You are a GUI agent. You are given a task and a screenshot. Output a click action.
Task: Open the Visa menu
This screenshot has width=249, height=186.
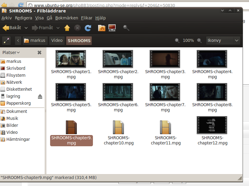[x=39, y=18]
